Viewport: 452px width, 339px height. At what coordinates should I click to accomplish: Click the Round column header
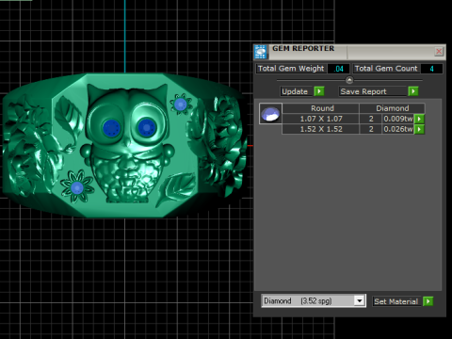[x=321, y=108]
